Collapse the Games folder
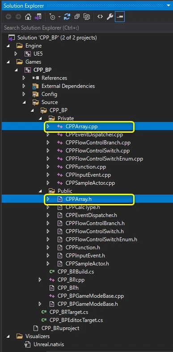 point(8,62)
